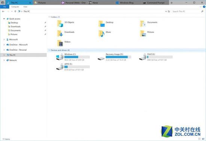Viewport: 206px width, 141px height.
Task: Click the This PC address breadcrumb
Action: (x=27, y=12)
